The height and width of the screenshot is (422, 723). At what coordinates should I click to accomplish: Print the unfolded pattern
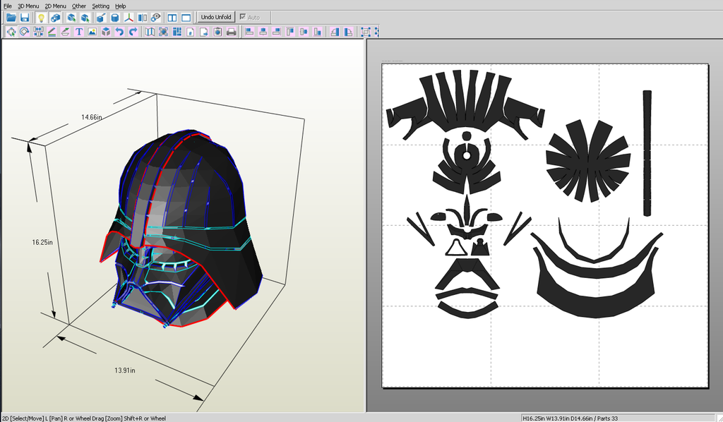(231, 32)
